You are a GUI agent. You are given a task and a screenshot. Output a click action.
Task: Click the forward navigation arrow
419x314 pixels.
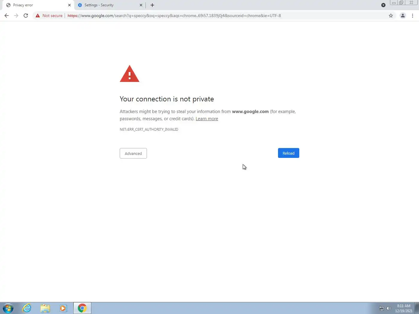tap(16, 16)
